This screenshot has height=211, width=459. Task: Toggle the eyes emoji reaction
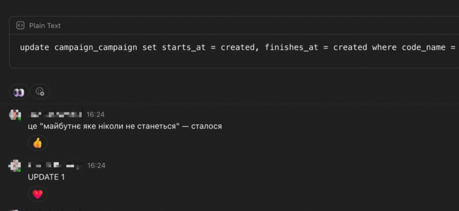point(19,92)
